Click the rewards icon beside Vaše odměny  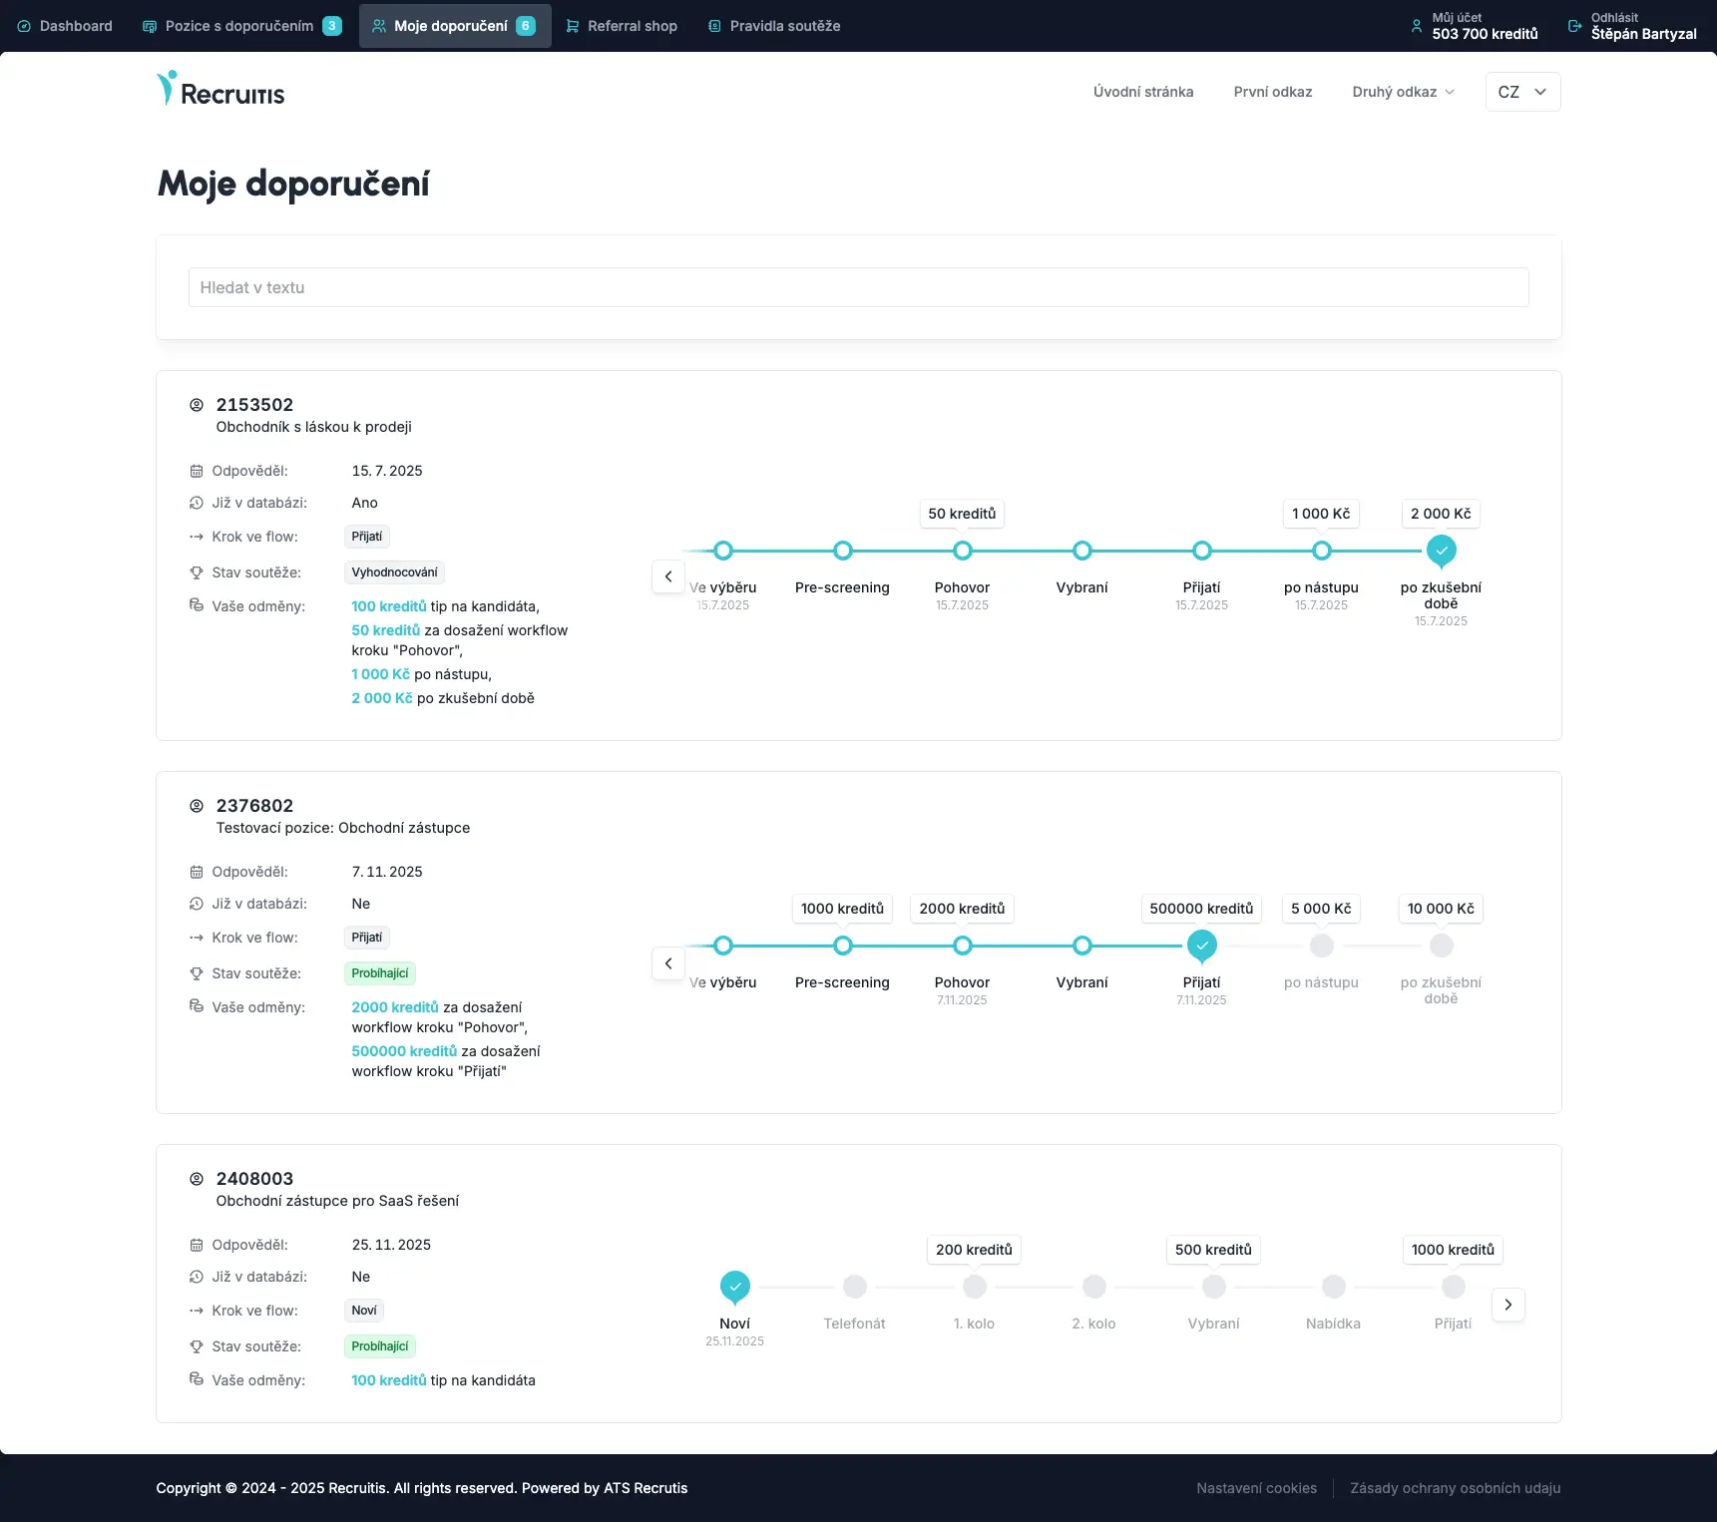click(x=196, y=605)
